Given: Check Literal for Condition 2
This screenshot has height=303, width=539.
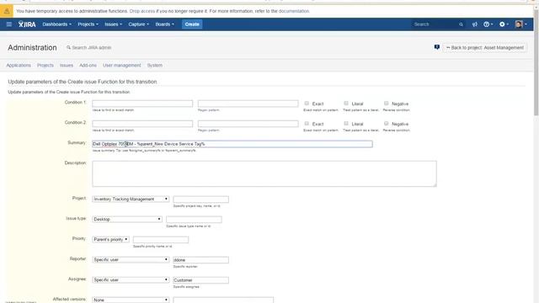Looking at the screenshot, I should (346, 124).
